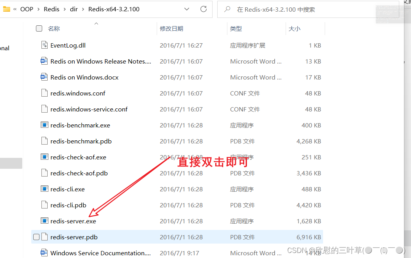Click the redis-benchmark.pdb file icon
The height and width of the screenshot is (258, 411).
coord(44,141)
